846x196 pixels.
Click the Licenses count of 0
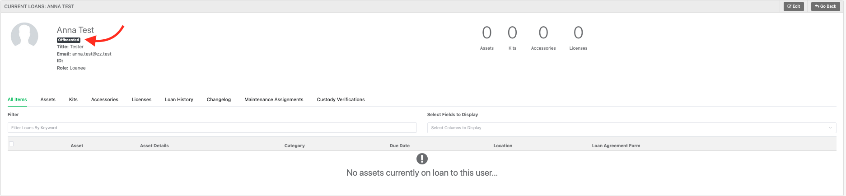point(578,33)
